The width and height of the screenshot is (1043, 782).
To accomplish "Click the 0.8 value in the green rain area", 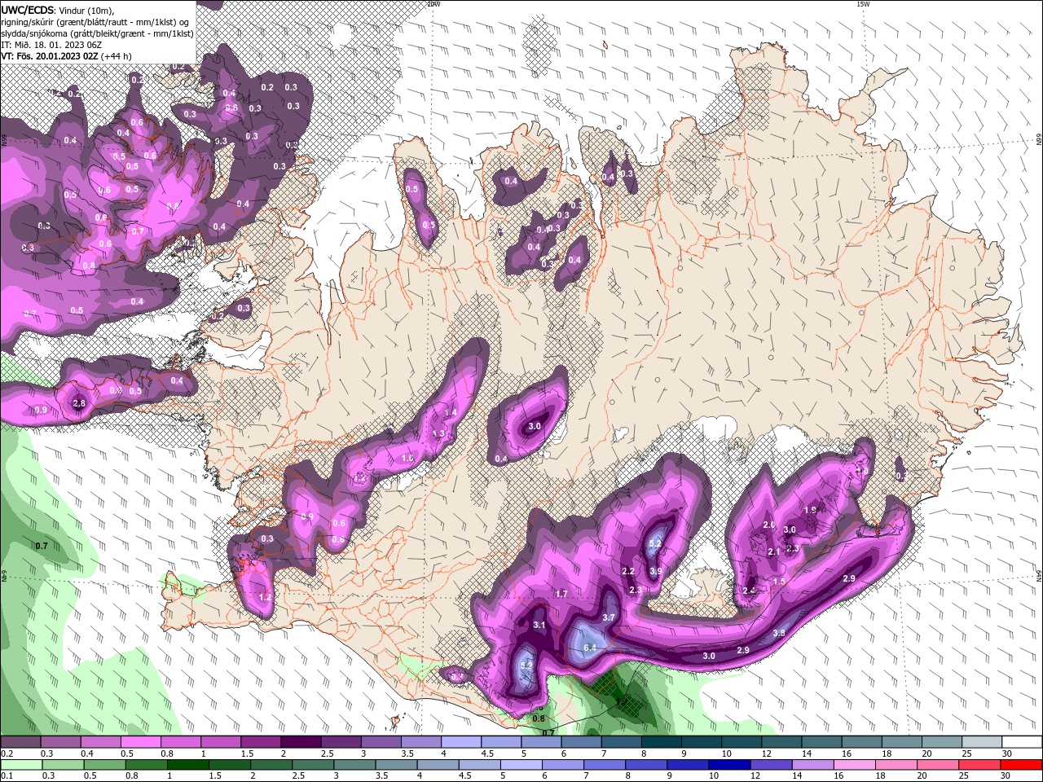I will (x=538, y=719).
